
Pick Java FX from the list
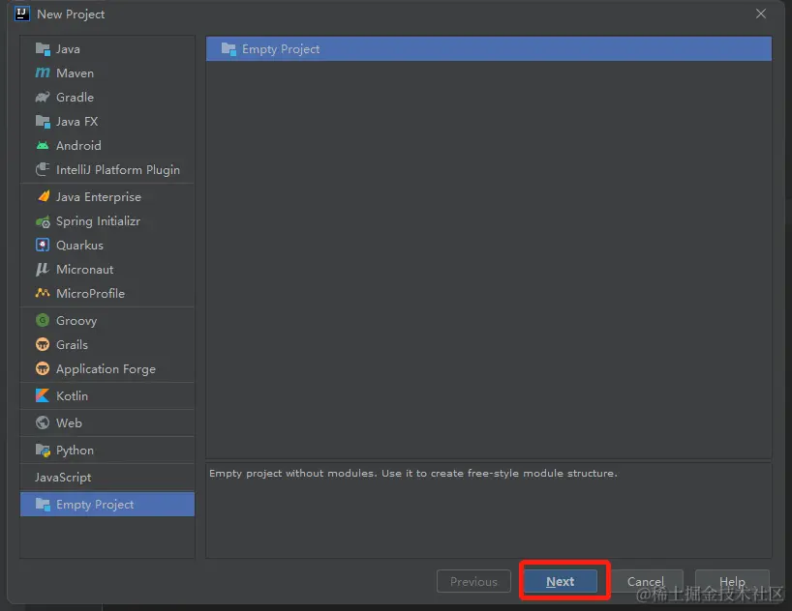point(107,122)
